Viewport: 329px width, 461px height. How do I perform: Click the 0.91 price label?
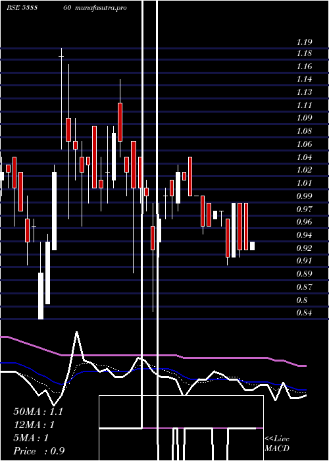click(x=304, y=261)
